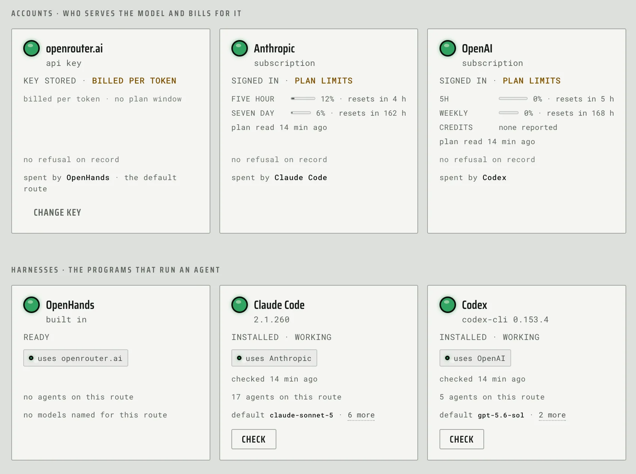Screen dimensions: 636x474
Task: Click the green status orb beside Anthropic
Action: point(240,48)
